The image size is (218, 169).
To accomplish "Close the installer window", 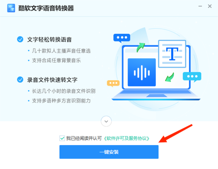I will [x=210, y=6].
